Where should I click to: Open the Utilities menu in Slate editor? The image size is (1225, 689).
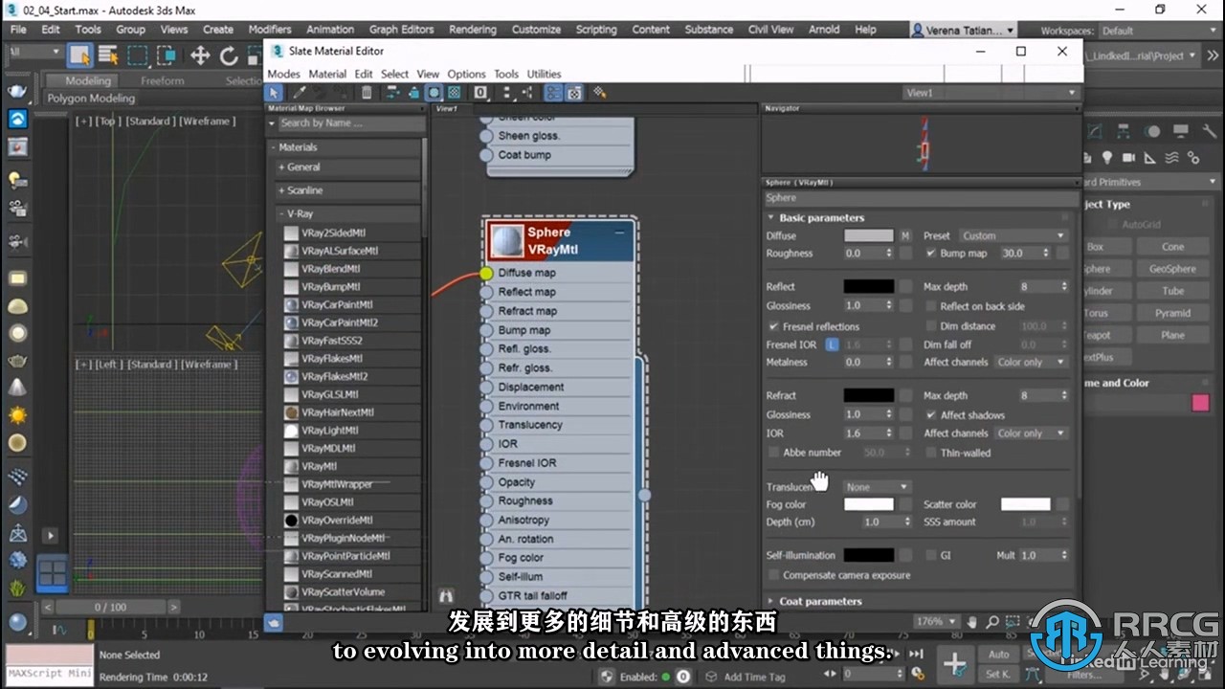pyautogui.click(x=544, y=74)
